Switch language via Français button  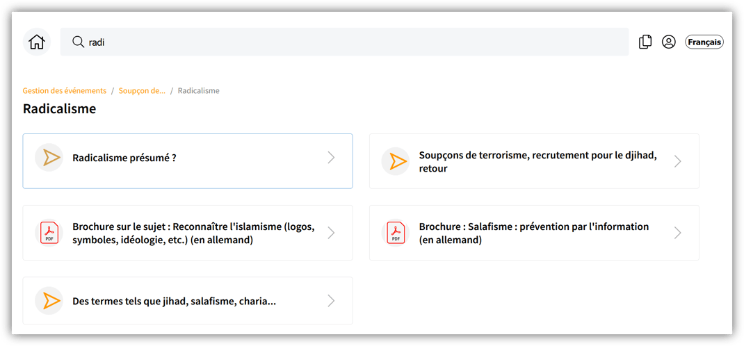click(x=704, y=42)
